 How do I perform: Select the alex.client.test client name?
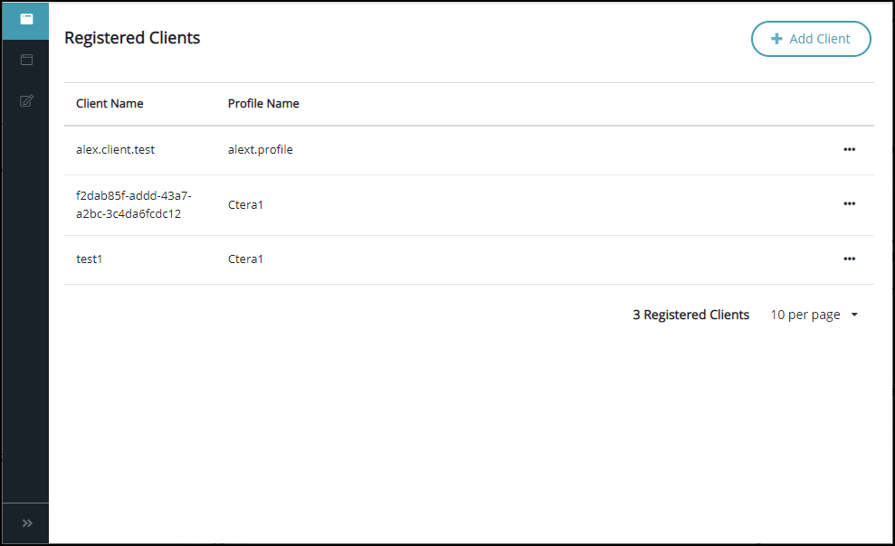pyautogui.click(x=115, y=149)
